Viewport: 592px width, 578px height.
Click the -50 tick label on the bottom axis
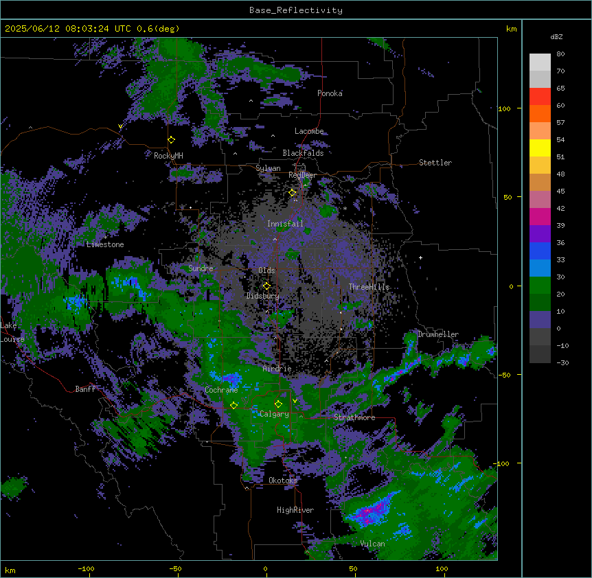(x=175, y=568)
